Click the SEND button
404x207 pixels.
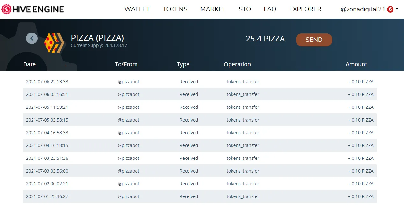tap(314, 40)
